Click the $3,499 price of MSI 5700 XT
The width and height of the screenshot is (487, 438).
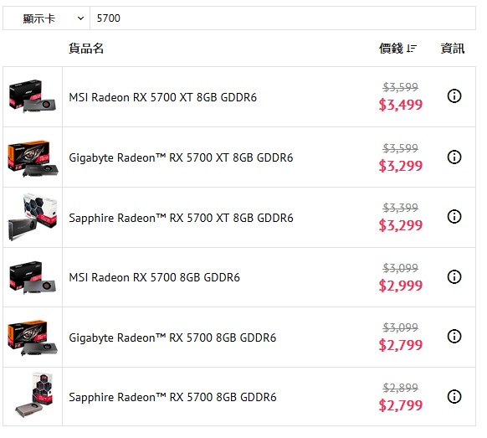tap(401, 105)
